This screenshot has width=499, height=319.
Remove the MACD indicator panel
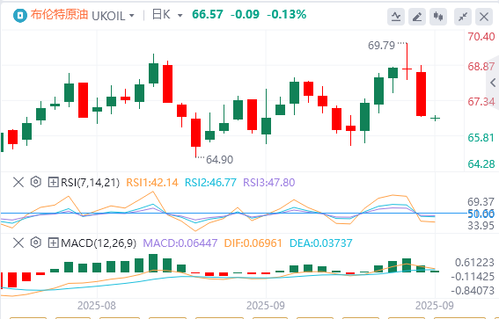click(18, 243)
